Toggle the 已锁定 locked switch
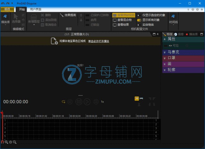Screen dimensions: 205x149 (x=87, y=25)
